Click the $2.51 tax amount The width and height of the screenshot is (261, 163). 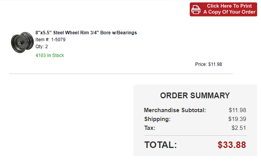pyautogui.click(x=239, y=128)
